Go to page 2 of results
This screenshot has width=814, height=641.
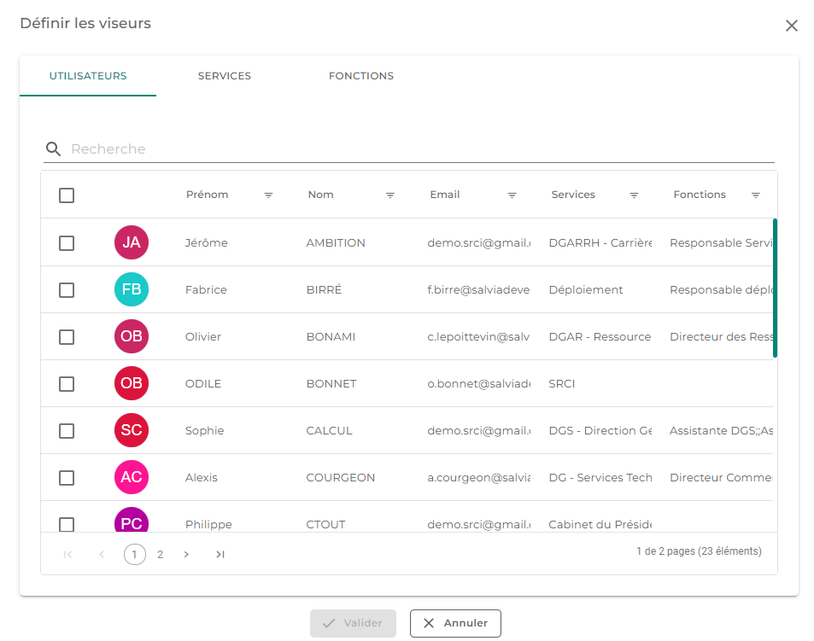161,555
